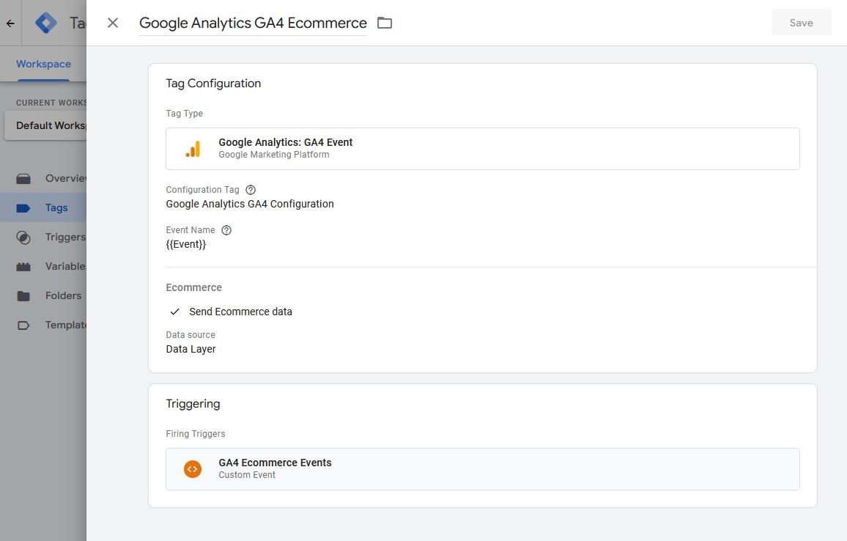Screen dimensions: 847x541
Task: Click the Data Layer data source value
Action: tap(191, 349)
